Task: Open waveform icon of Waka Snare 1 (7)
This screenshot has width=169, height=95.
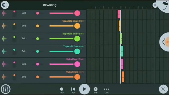Action: [x=4, y=77]
